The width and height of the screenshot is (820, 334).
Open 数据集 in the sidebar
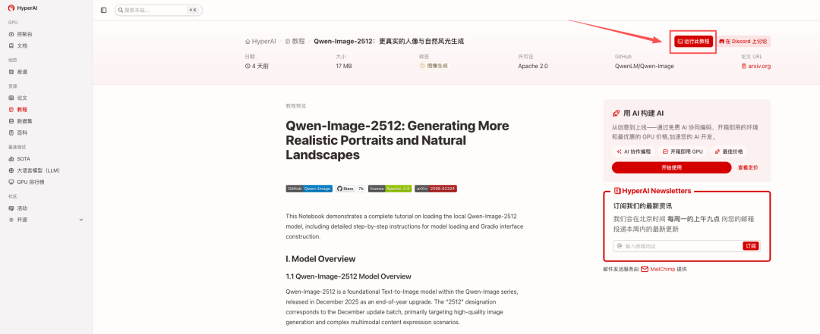[x=24, y=121]
